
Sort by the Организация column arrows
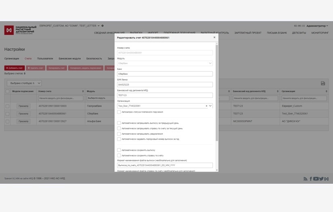click(327, 91)
